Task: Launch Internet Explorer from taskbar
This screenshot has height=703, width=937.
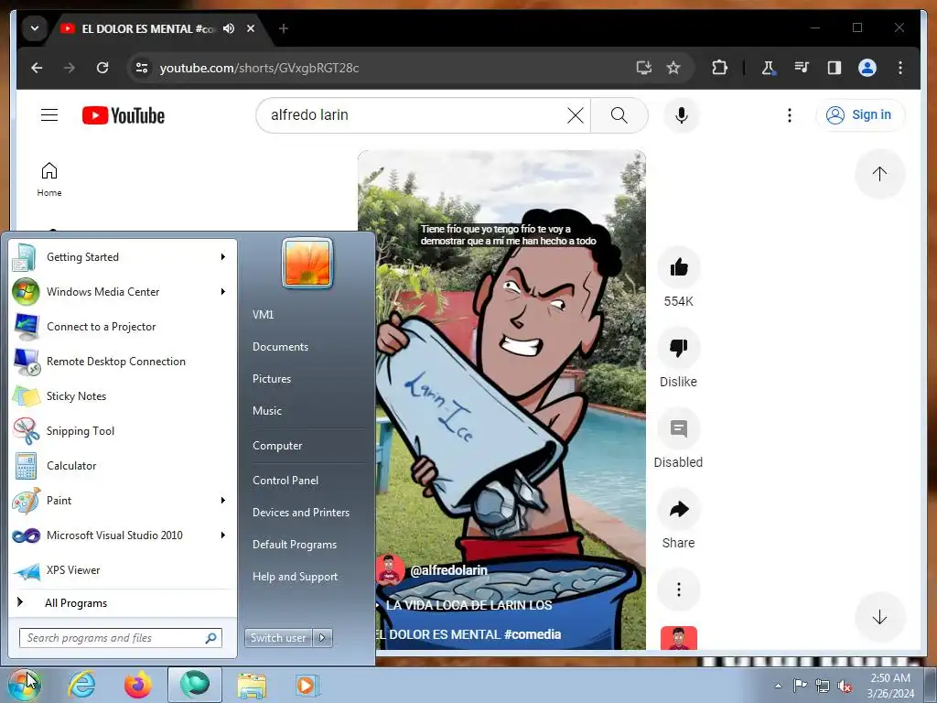Action: tap(81, 685)
